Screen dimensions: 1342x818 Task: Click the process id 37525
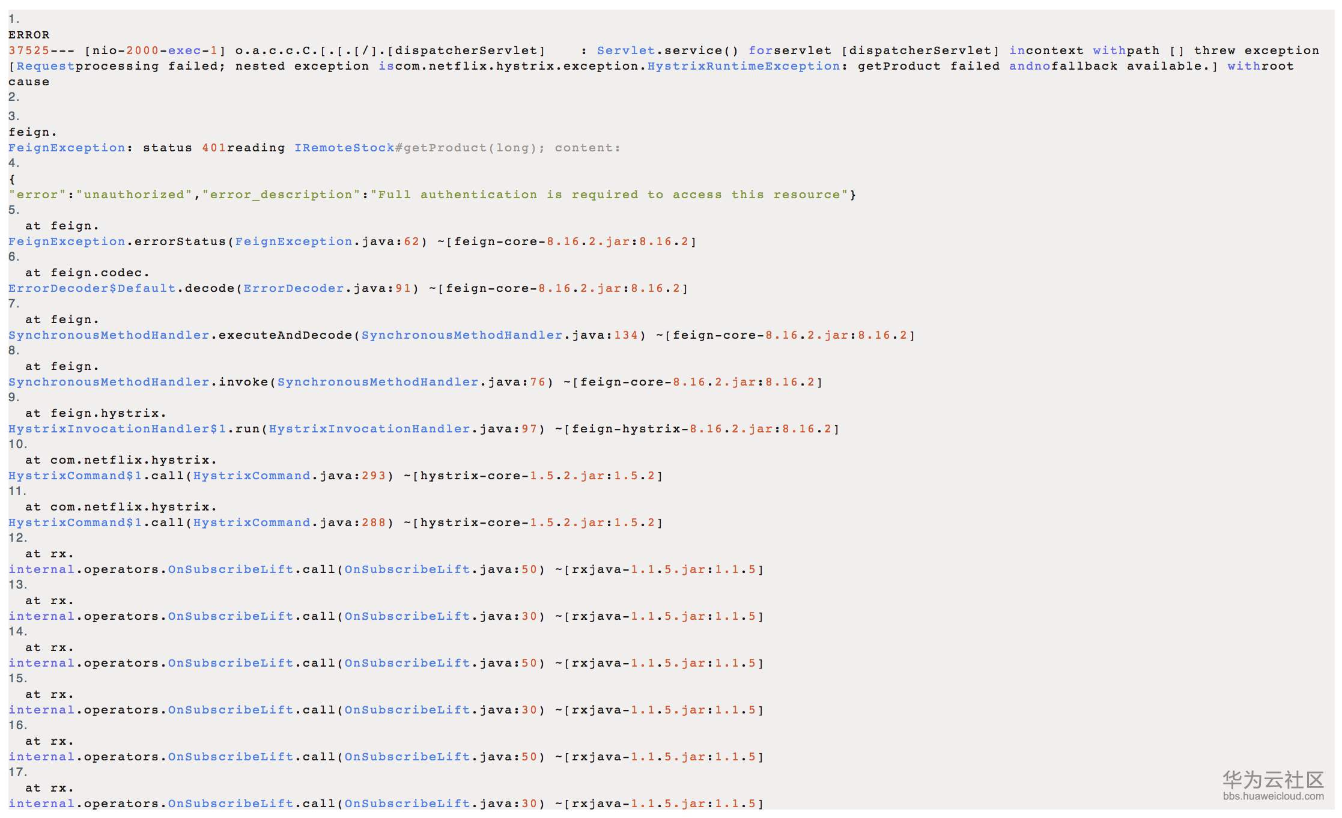29,50
